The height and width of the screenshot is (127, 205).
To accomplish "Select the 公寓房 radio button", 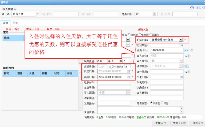I will 150,34.
